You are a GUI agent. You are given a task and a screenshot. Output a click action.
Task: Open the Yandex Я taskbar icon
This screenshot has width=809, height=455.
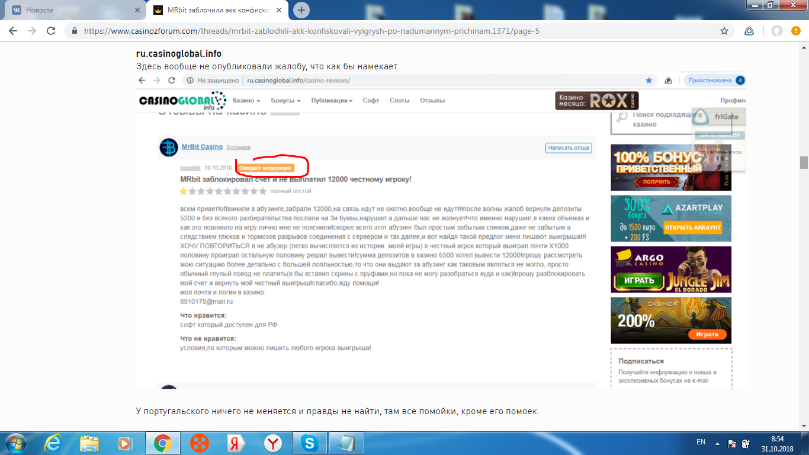(x=236, y=443)
